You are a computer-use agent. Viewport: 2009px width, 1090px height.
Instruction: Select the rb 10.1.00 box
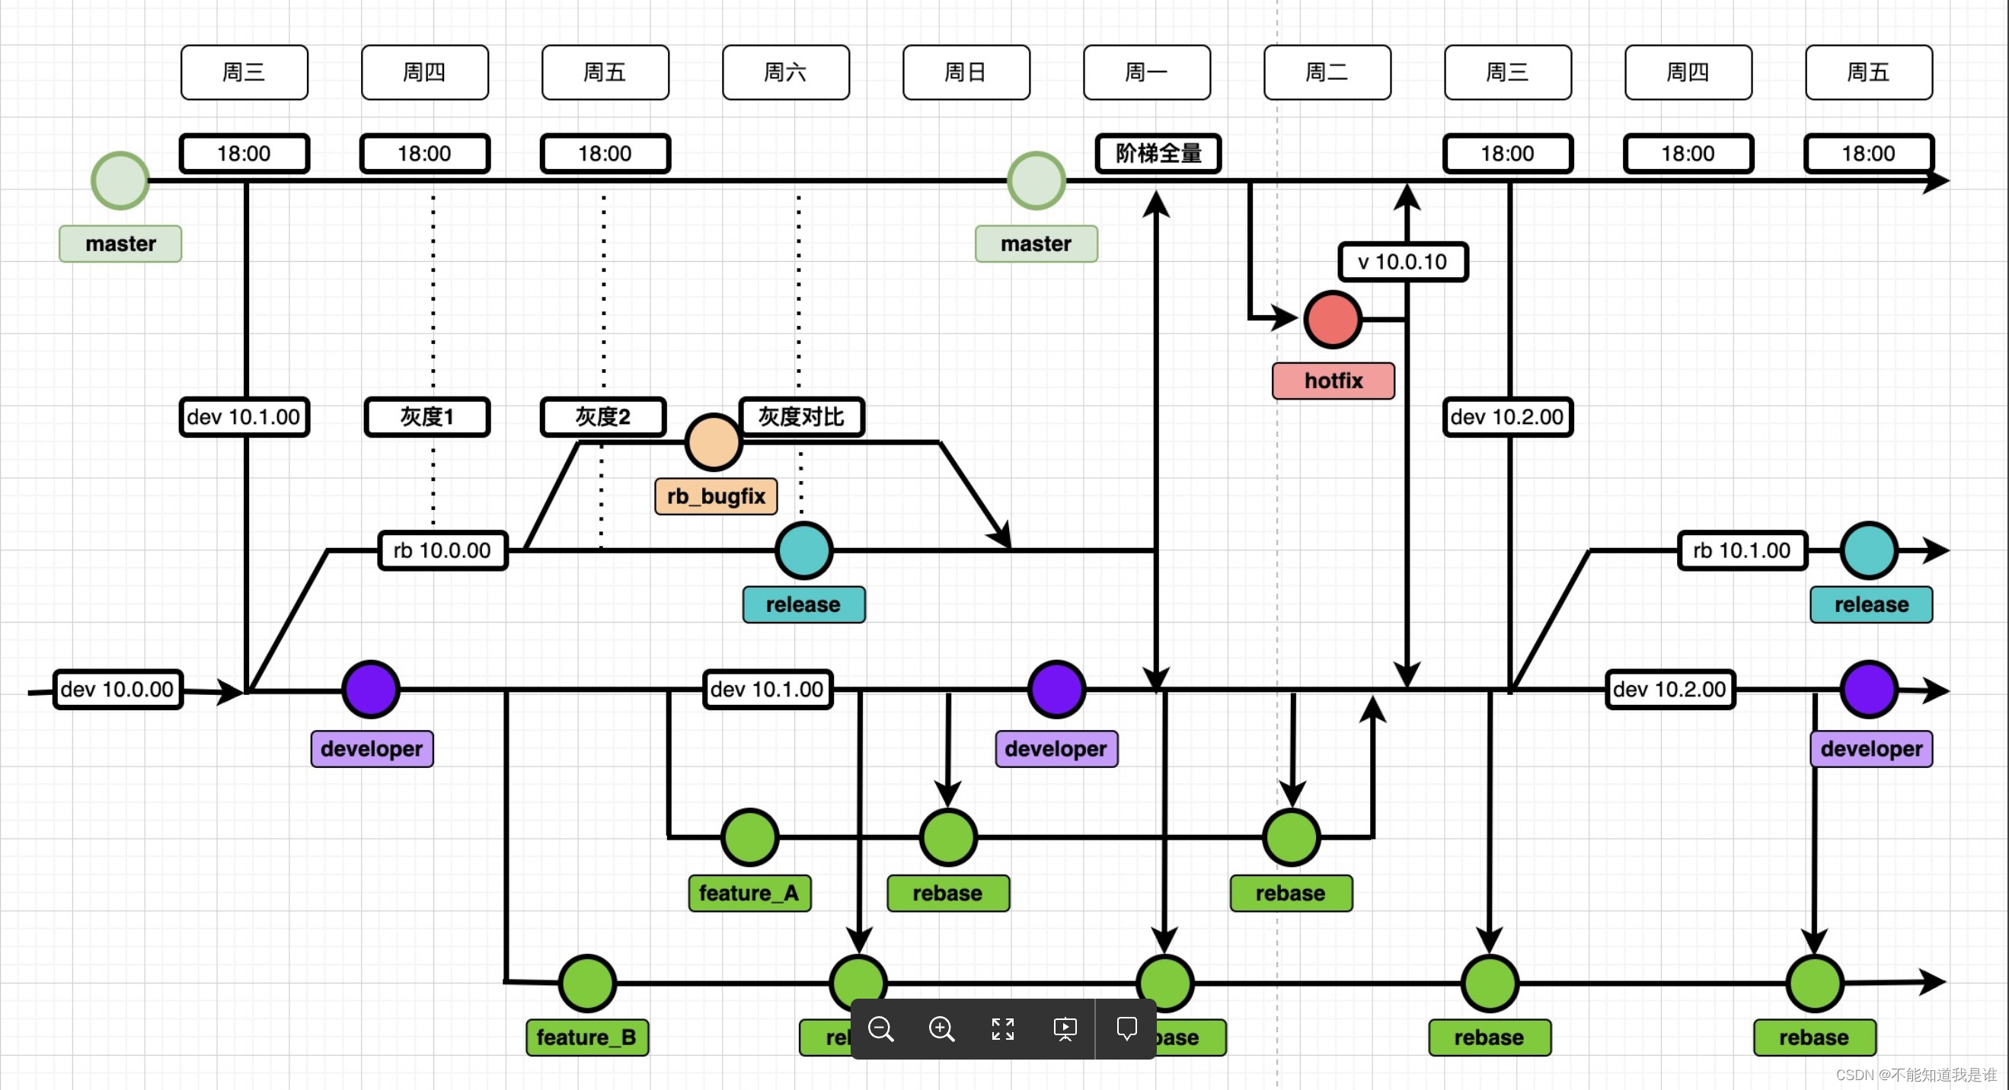1742,550
